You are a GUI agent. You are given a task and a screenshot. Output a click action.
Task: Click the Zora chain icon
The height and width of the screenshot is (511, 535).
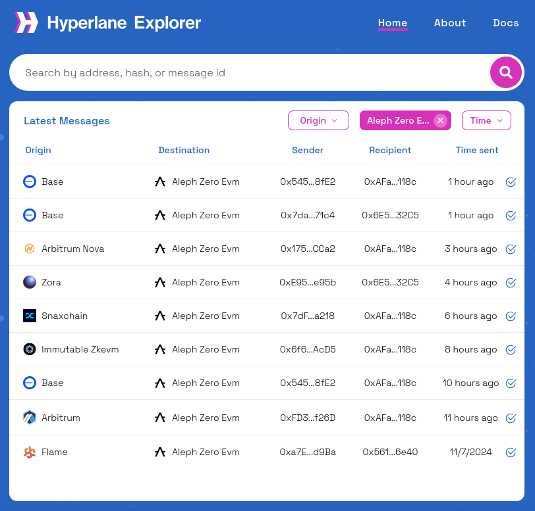point(30,282)
